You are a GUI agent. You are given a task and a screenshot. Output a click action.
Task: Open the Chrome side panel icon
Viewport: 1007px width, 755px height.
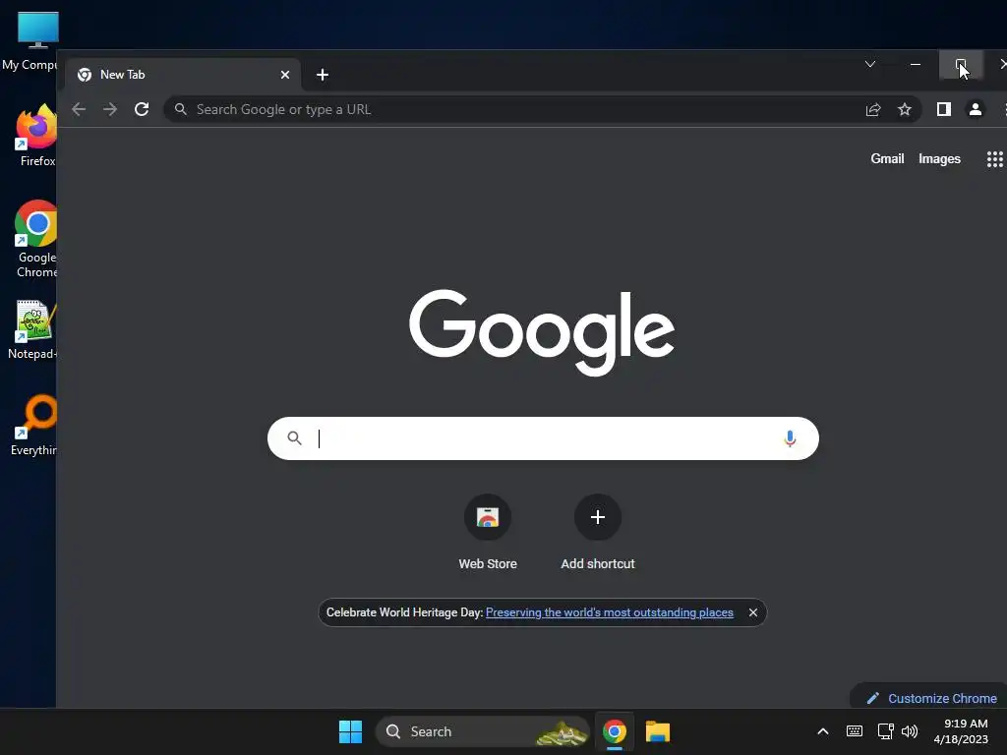click(x=943, y=110)
